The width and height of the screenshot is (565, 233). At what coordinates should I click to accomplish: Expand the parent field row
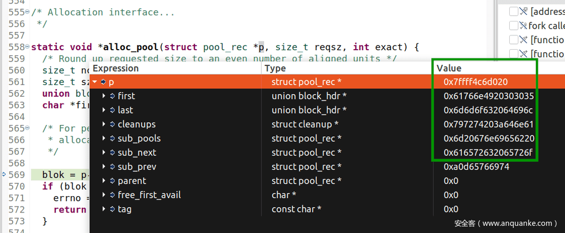pos(104,181)
